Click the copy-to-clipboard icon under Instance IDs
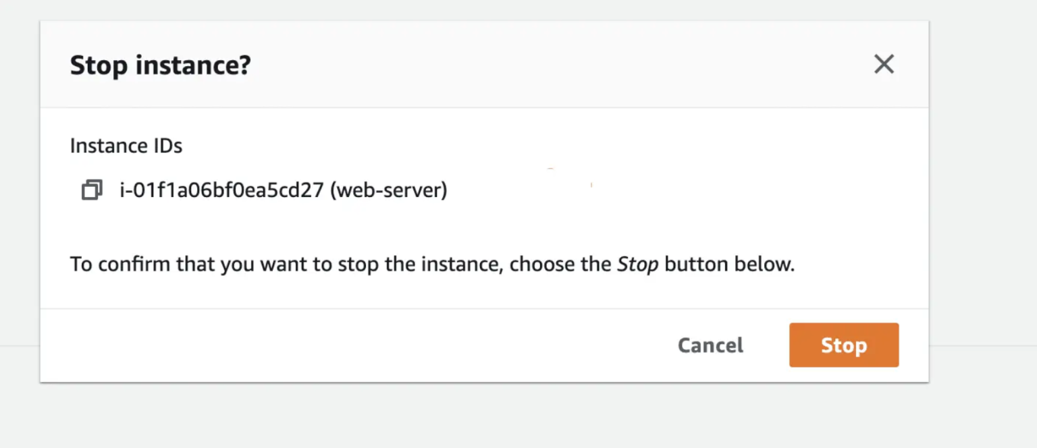Image resolution: width=1037 pixels, height=448 pixels. [91, 190]
